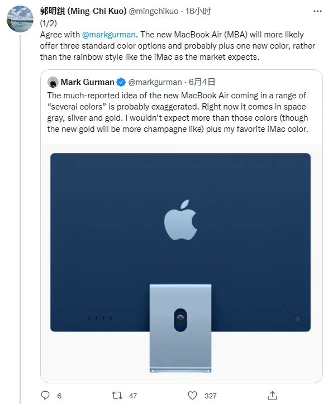This screenshot has height=404, width=328.
Task: Click the quoted tweet text about MacBook Air colors
Action: coord(178,112)
